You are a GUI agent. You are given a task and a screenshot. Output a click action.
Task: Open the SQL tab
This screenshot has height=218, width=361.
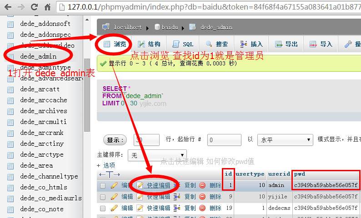coord(183,44)
